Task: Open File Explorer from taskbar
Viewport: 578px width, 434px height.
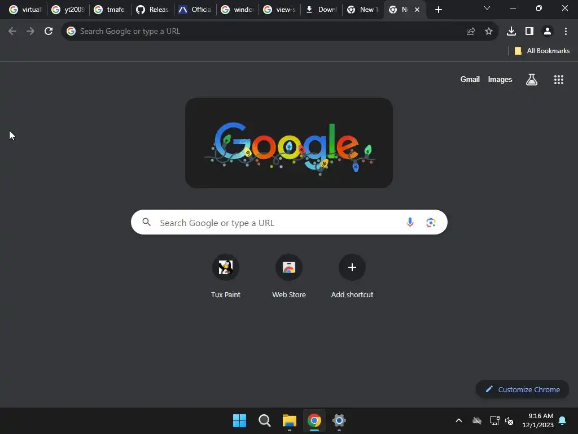Action: 290,420
